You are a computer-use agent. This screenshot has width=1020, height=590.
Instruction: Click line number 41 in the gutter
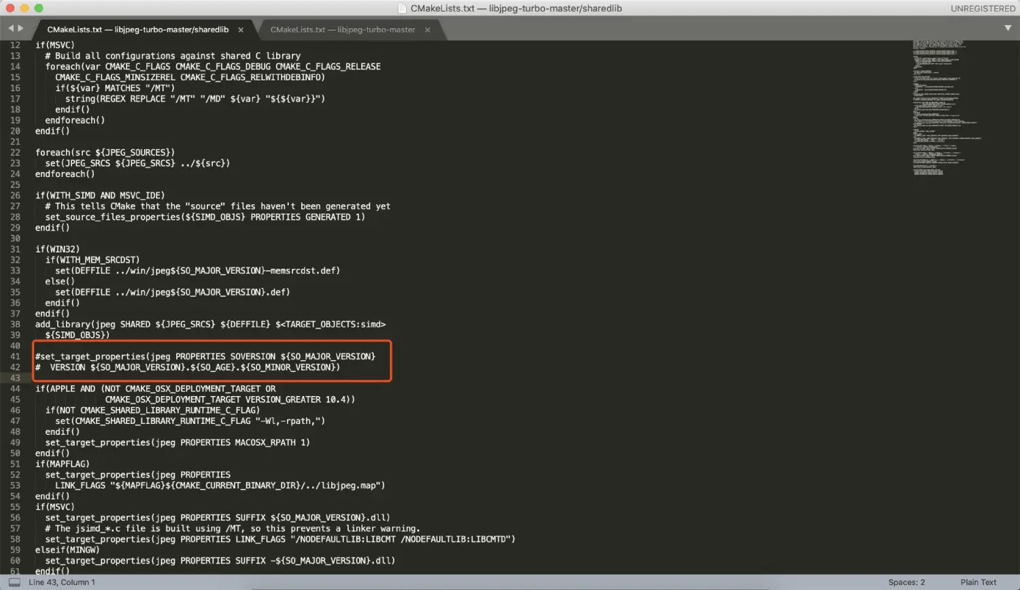[x=15, y=357]
